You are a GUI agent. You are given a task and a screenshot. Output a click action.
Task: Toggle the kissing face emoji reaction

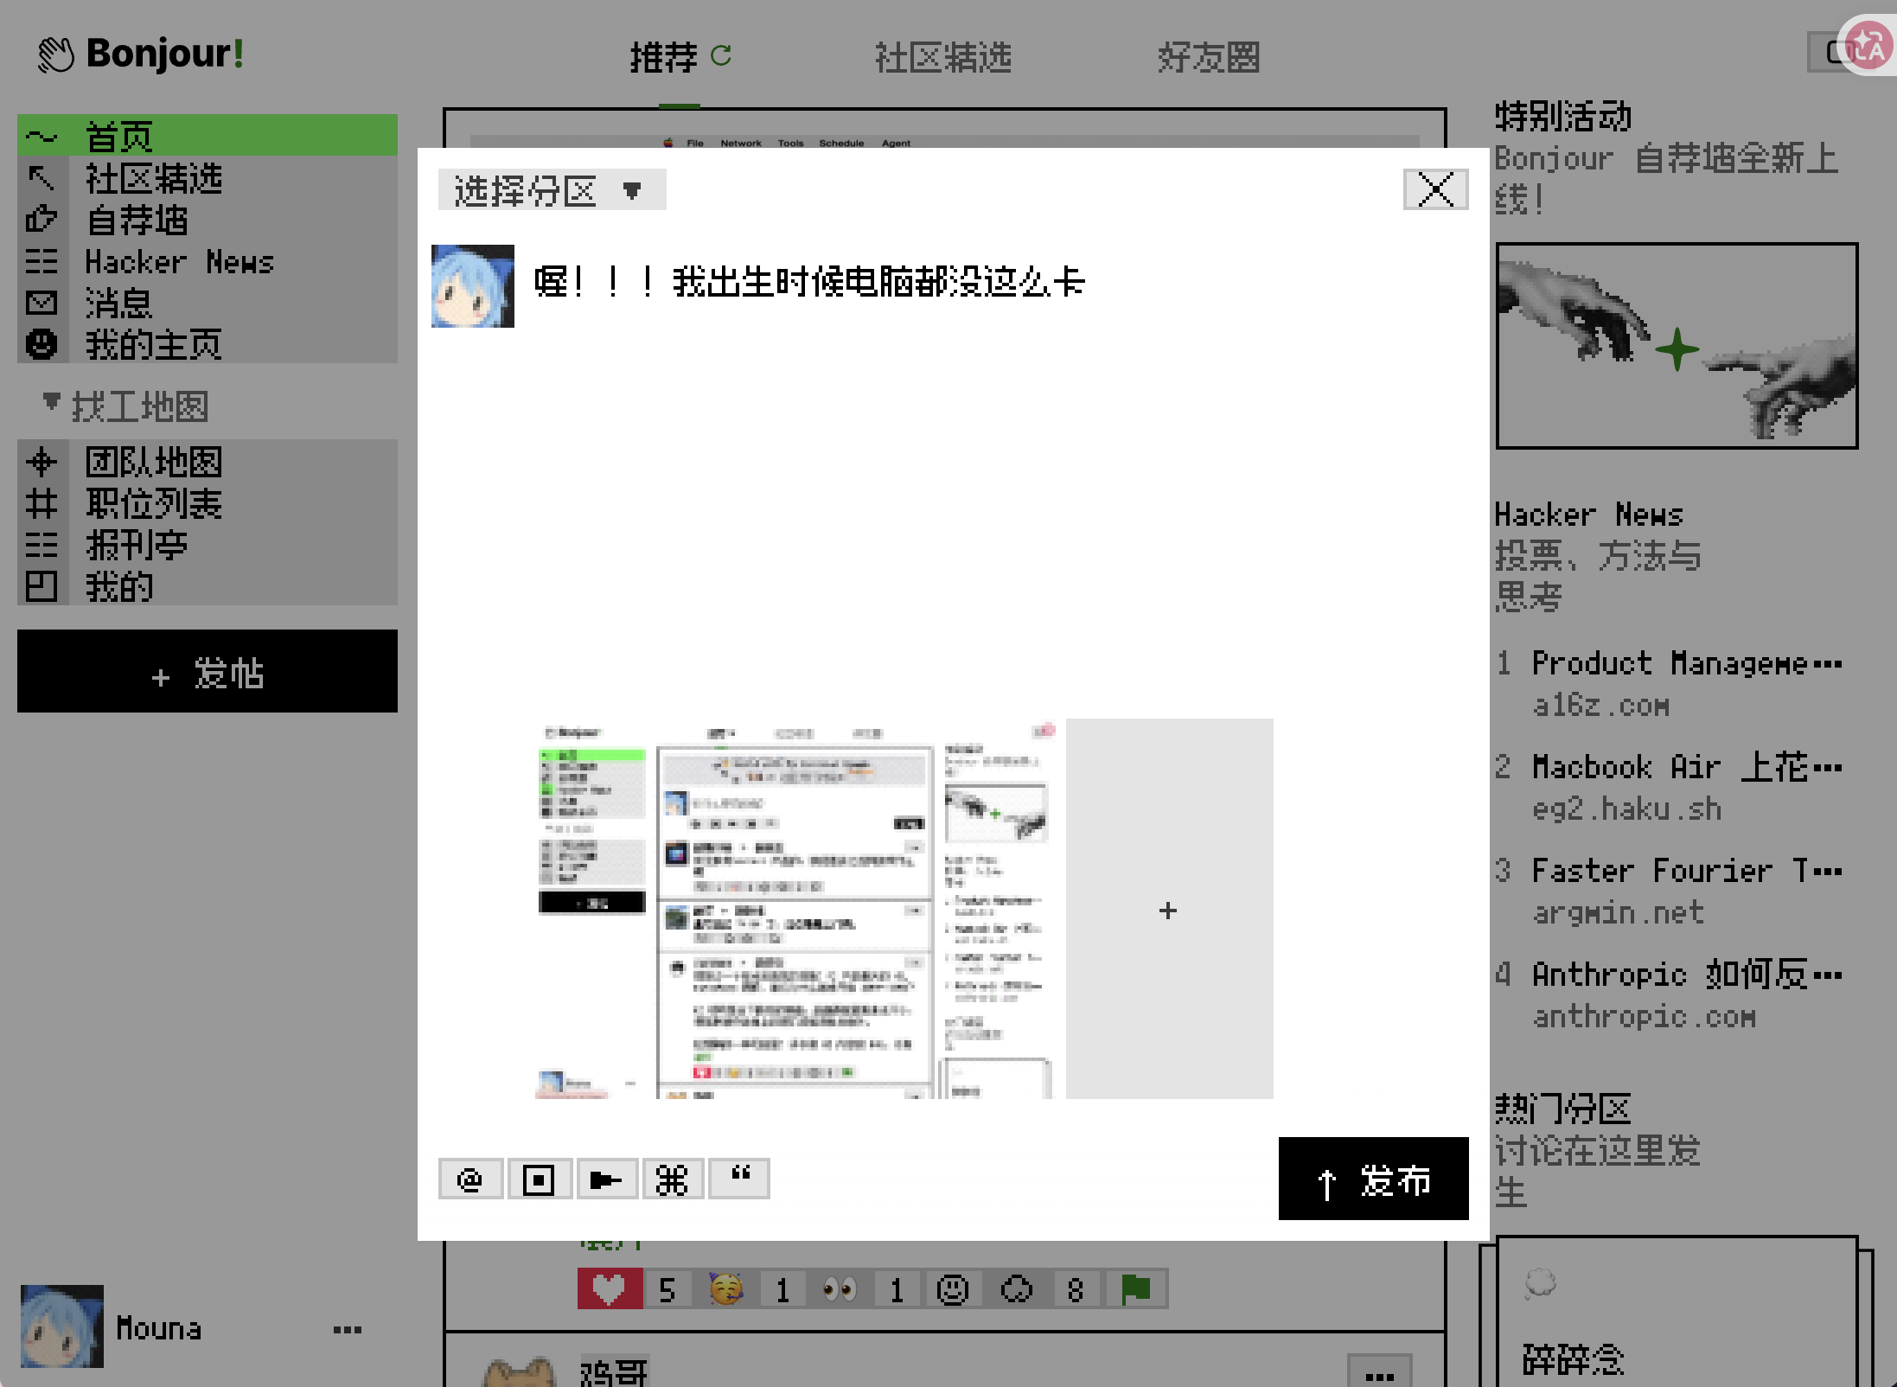pyautogui.click(x=726, y=1289)
